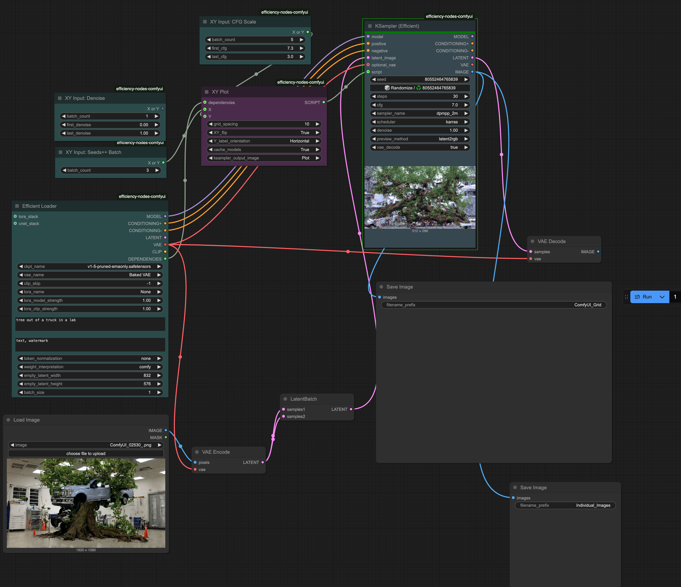Click the Run queue button
Image resolution: width=681 pixels, height=587 pixels.
point(644,297)
